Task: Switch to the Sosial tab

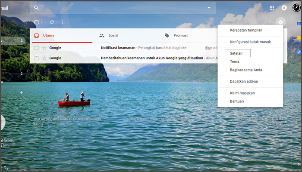Action: click(113, 35)
